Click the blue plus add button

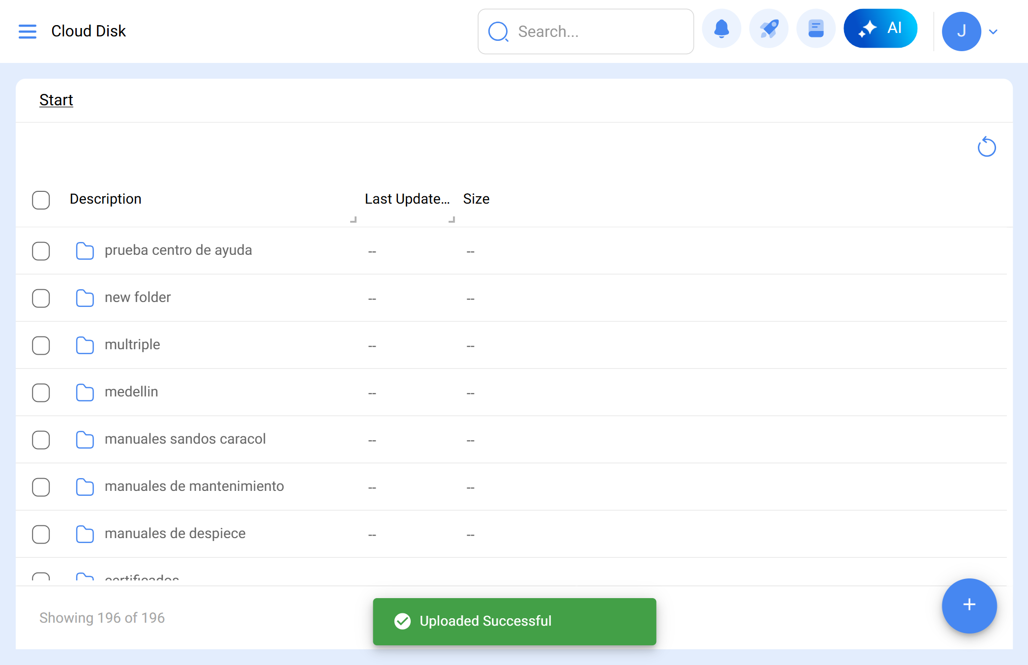click(x=969, y=605)
